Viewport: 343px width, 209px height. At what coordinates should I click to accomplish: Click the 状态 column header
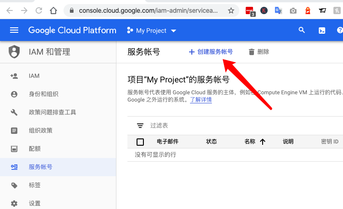(x=211, y=142)
